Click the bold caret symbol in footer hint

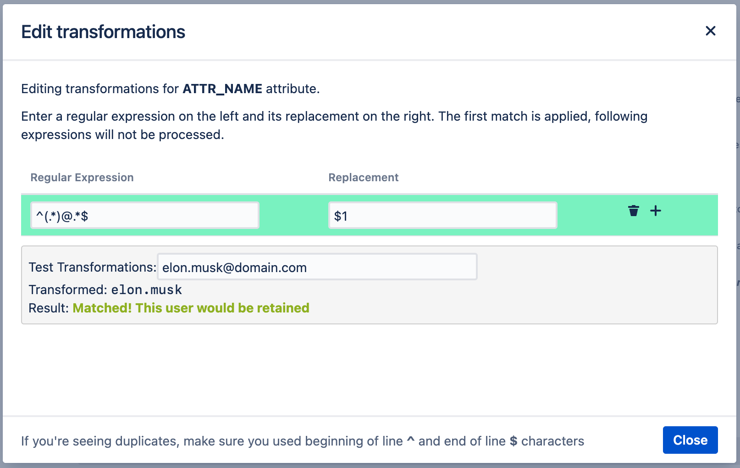[x=410, y=440]
